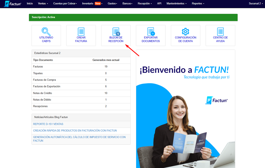265x168 pixels.
Task: Open the Configuración de Cuenta gear icon
Action: tap(185, 32)
